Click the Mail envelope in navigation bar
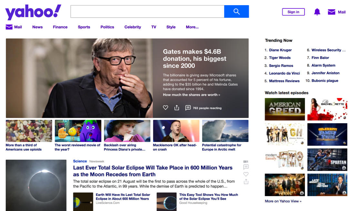Viewport: 353px width, 211px height. (x=9, y=27)
